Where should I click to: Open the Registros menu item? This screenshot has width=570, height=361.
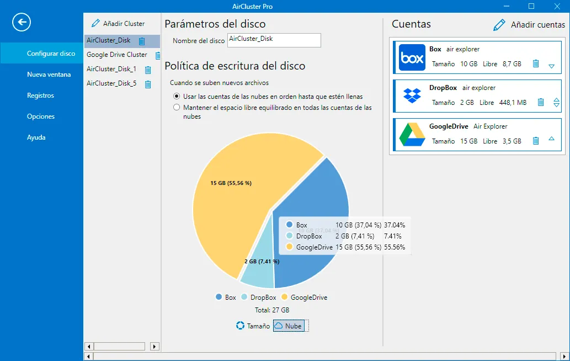click(x=40, y=95)
